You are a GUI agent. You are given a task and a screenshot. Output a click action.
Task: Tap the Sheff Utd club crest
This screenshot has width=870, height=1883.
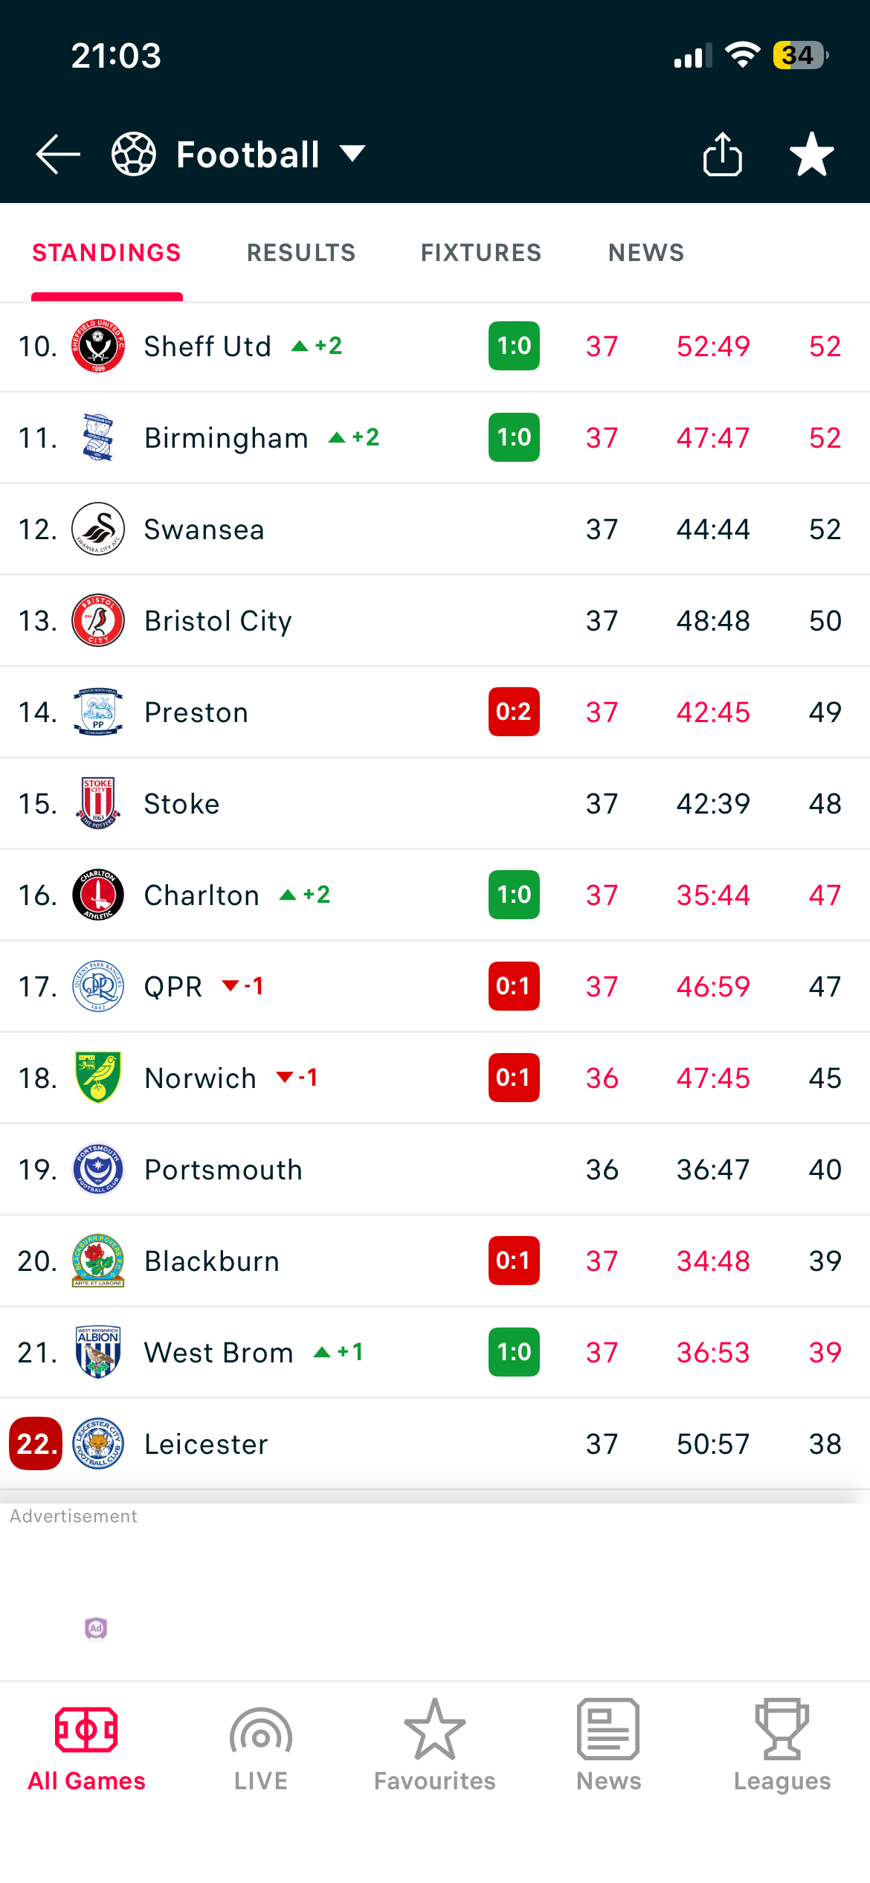[98, 347]
